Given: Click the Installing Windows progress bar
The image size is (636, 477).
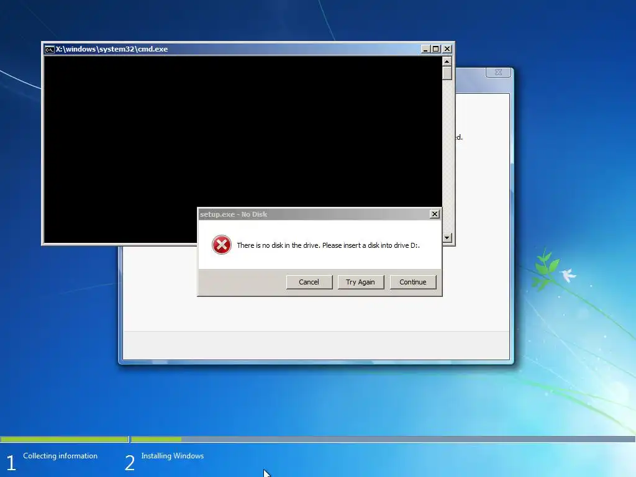Looking at the screenshot, I should [x=383, y=439].
